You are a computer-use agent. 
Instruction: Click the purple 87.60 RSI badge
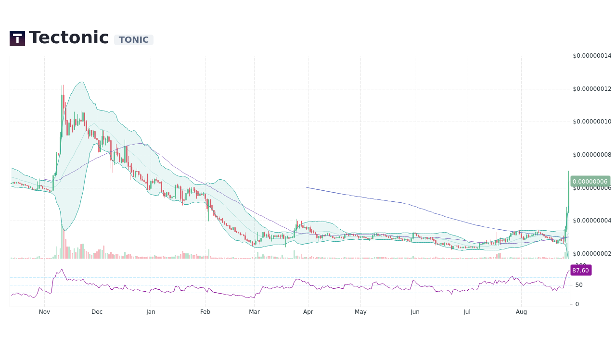click(580, 270)
